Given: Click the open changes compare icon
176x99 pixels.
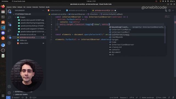Looking at the screenshot, I should tap(166, 10).
